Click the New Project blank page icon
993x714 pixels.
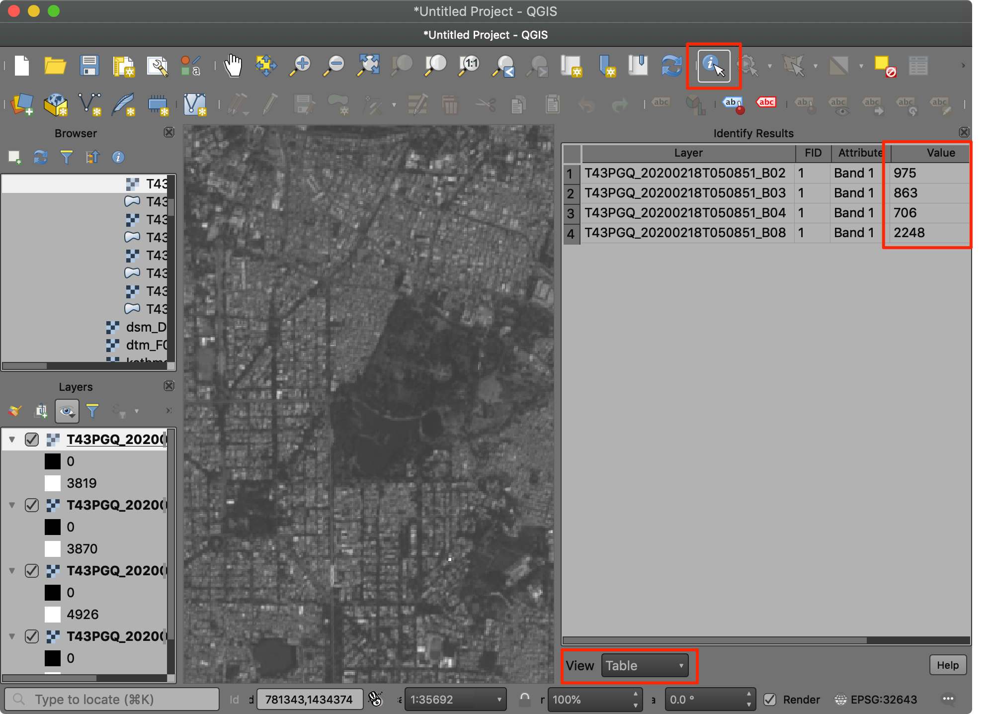coord(22,66)
